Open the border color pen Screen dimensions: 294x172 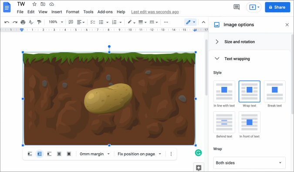click(x=129, y=22)
